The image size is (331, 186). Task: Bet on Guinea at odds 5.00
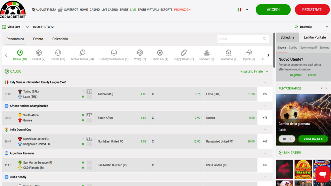pyautogui.click(x=230, y=118)
